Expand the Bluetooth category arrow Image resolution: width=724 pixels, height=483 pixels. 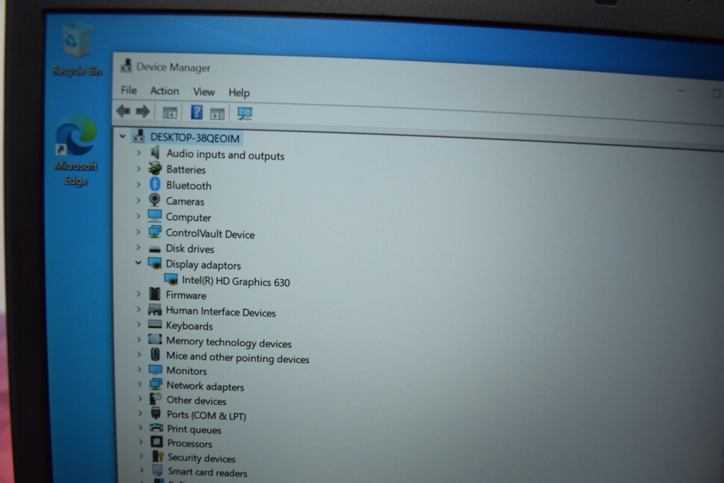139,184
